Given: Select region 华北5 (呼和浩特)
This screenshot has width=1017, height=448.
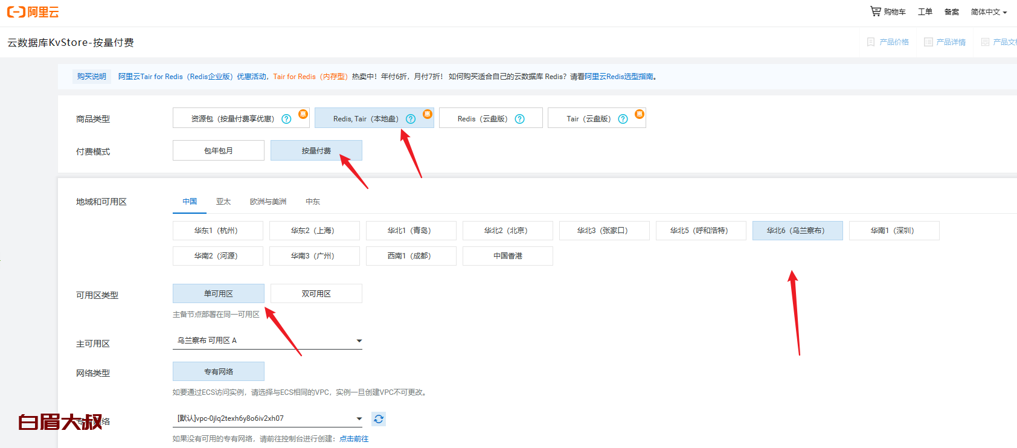Looking at the screenshot, I should [701, 231].
